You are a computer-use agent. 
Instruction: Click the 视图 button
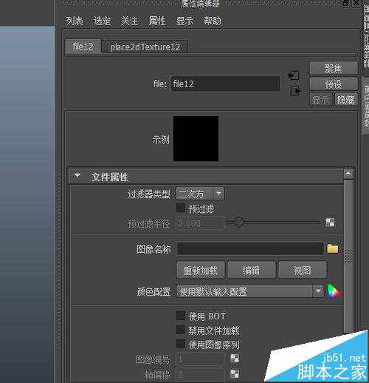point(303,270)
